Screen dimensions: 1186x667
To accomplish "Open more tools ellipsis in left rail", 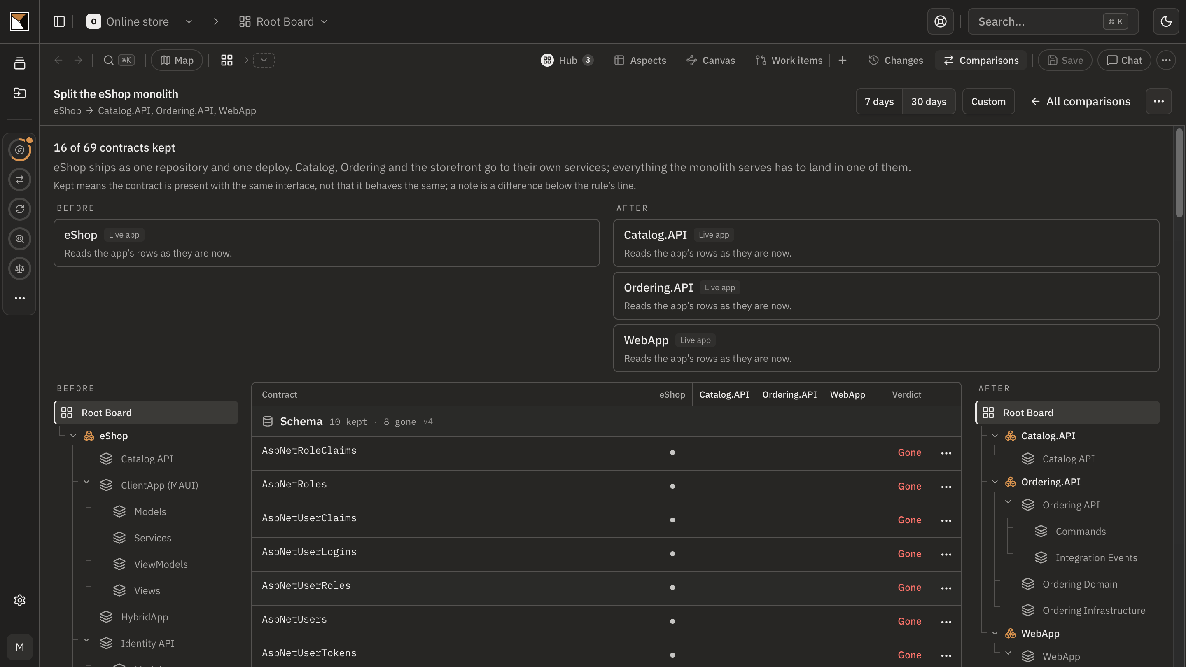I will pos(19,298).
